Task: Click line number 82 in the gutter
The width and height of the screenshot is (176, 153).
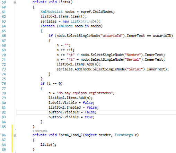Action: [x=4, y=112]
